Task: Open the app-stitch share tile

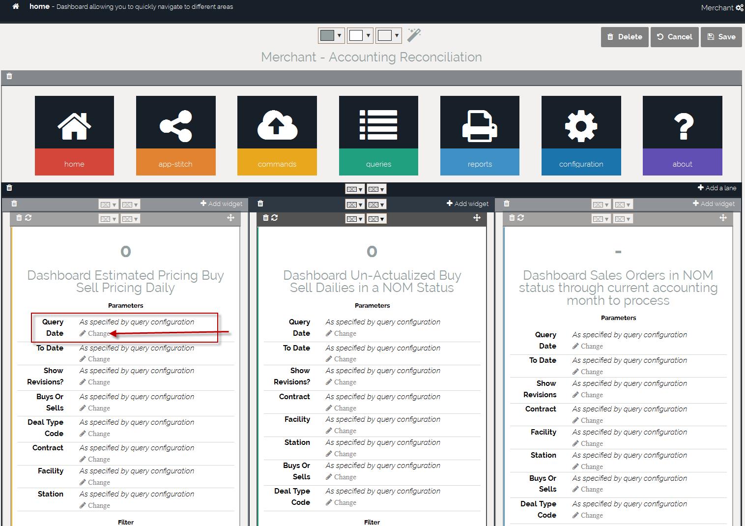Action: coord(175,135)
